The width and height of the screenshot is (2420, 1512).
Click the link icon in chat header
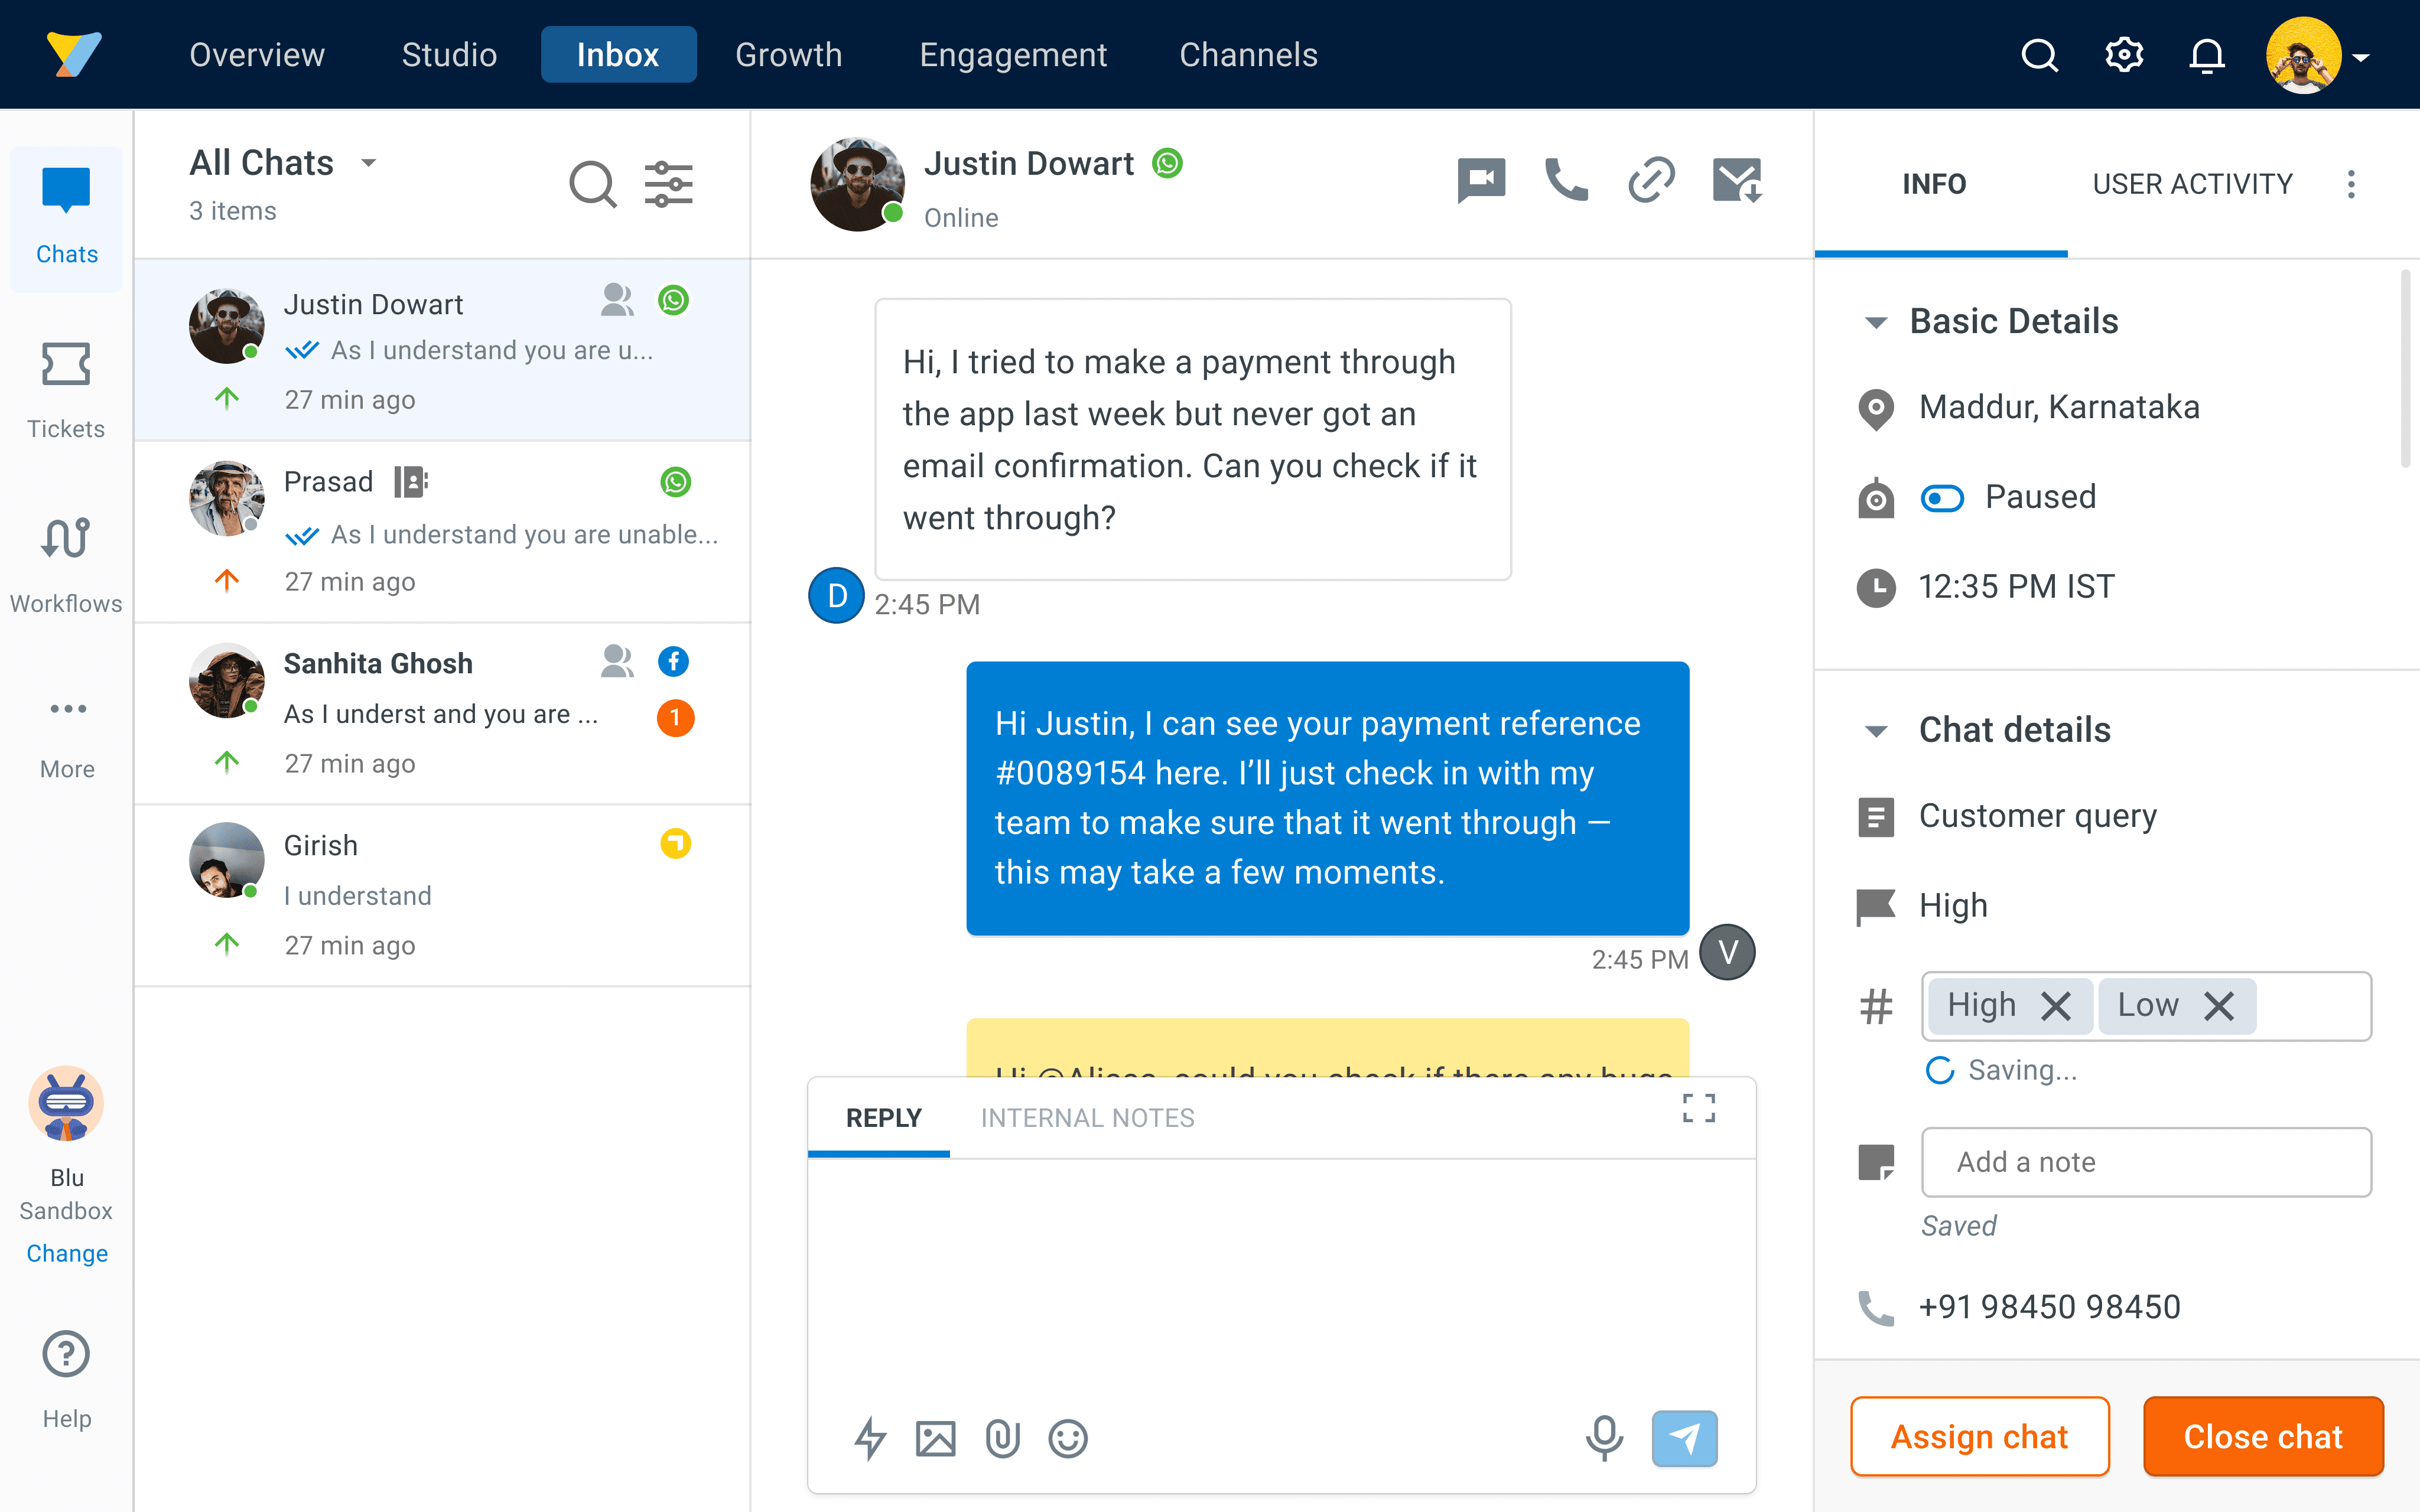(x=1651, y=180)
